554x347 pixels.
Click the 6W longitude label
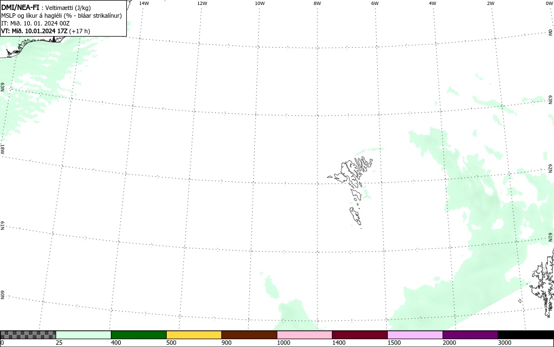[375, 3]
